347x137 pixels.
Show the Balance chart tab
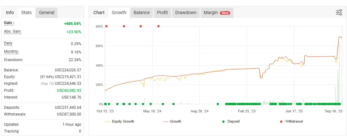pos(141,13)
